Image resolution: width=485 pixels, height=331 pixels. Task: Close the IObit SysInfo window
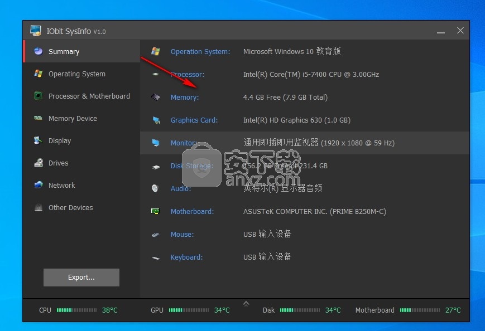click(x=460, y=30)
